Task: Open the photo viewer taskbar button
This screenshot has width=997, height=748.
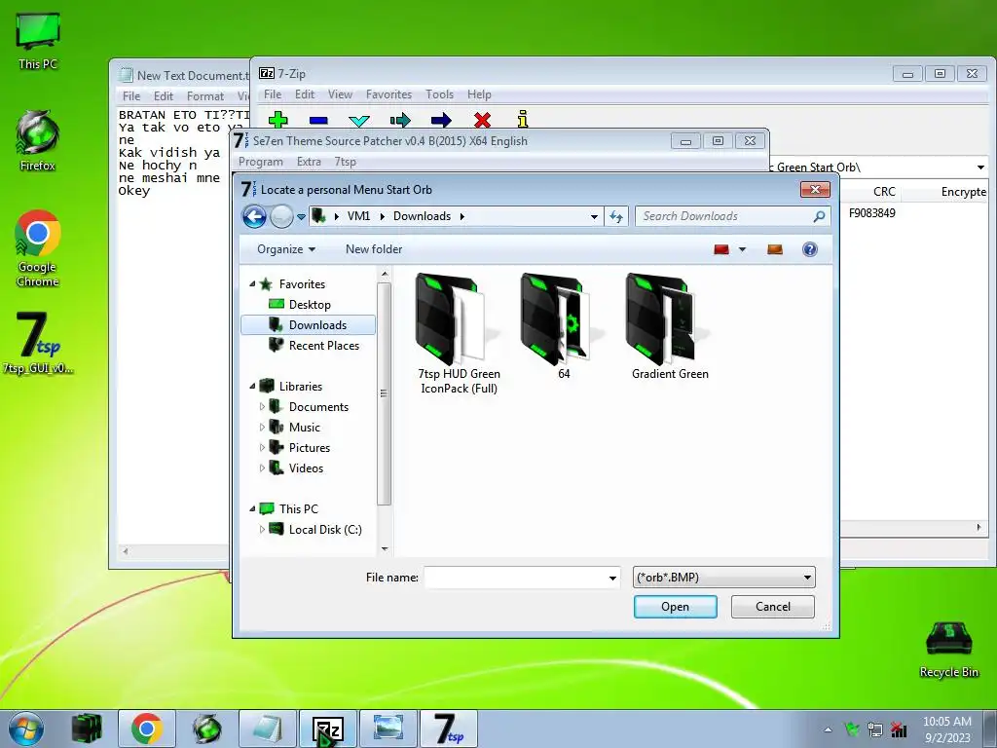Action: [x=388, y=729]
